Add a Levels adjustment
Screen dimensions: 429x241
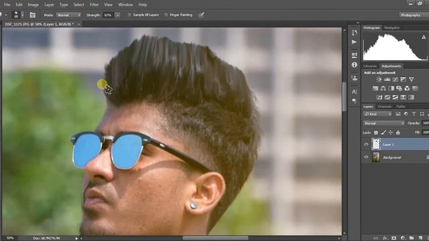pos(387,79)
